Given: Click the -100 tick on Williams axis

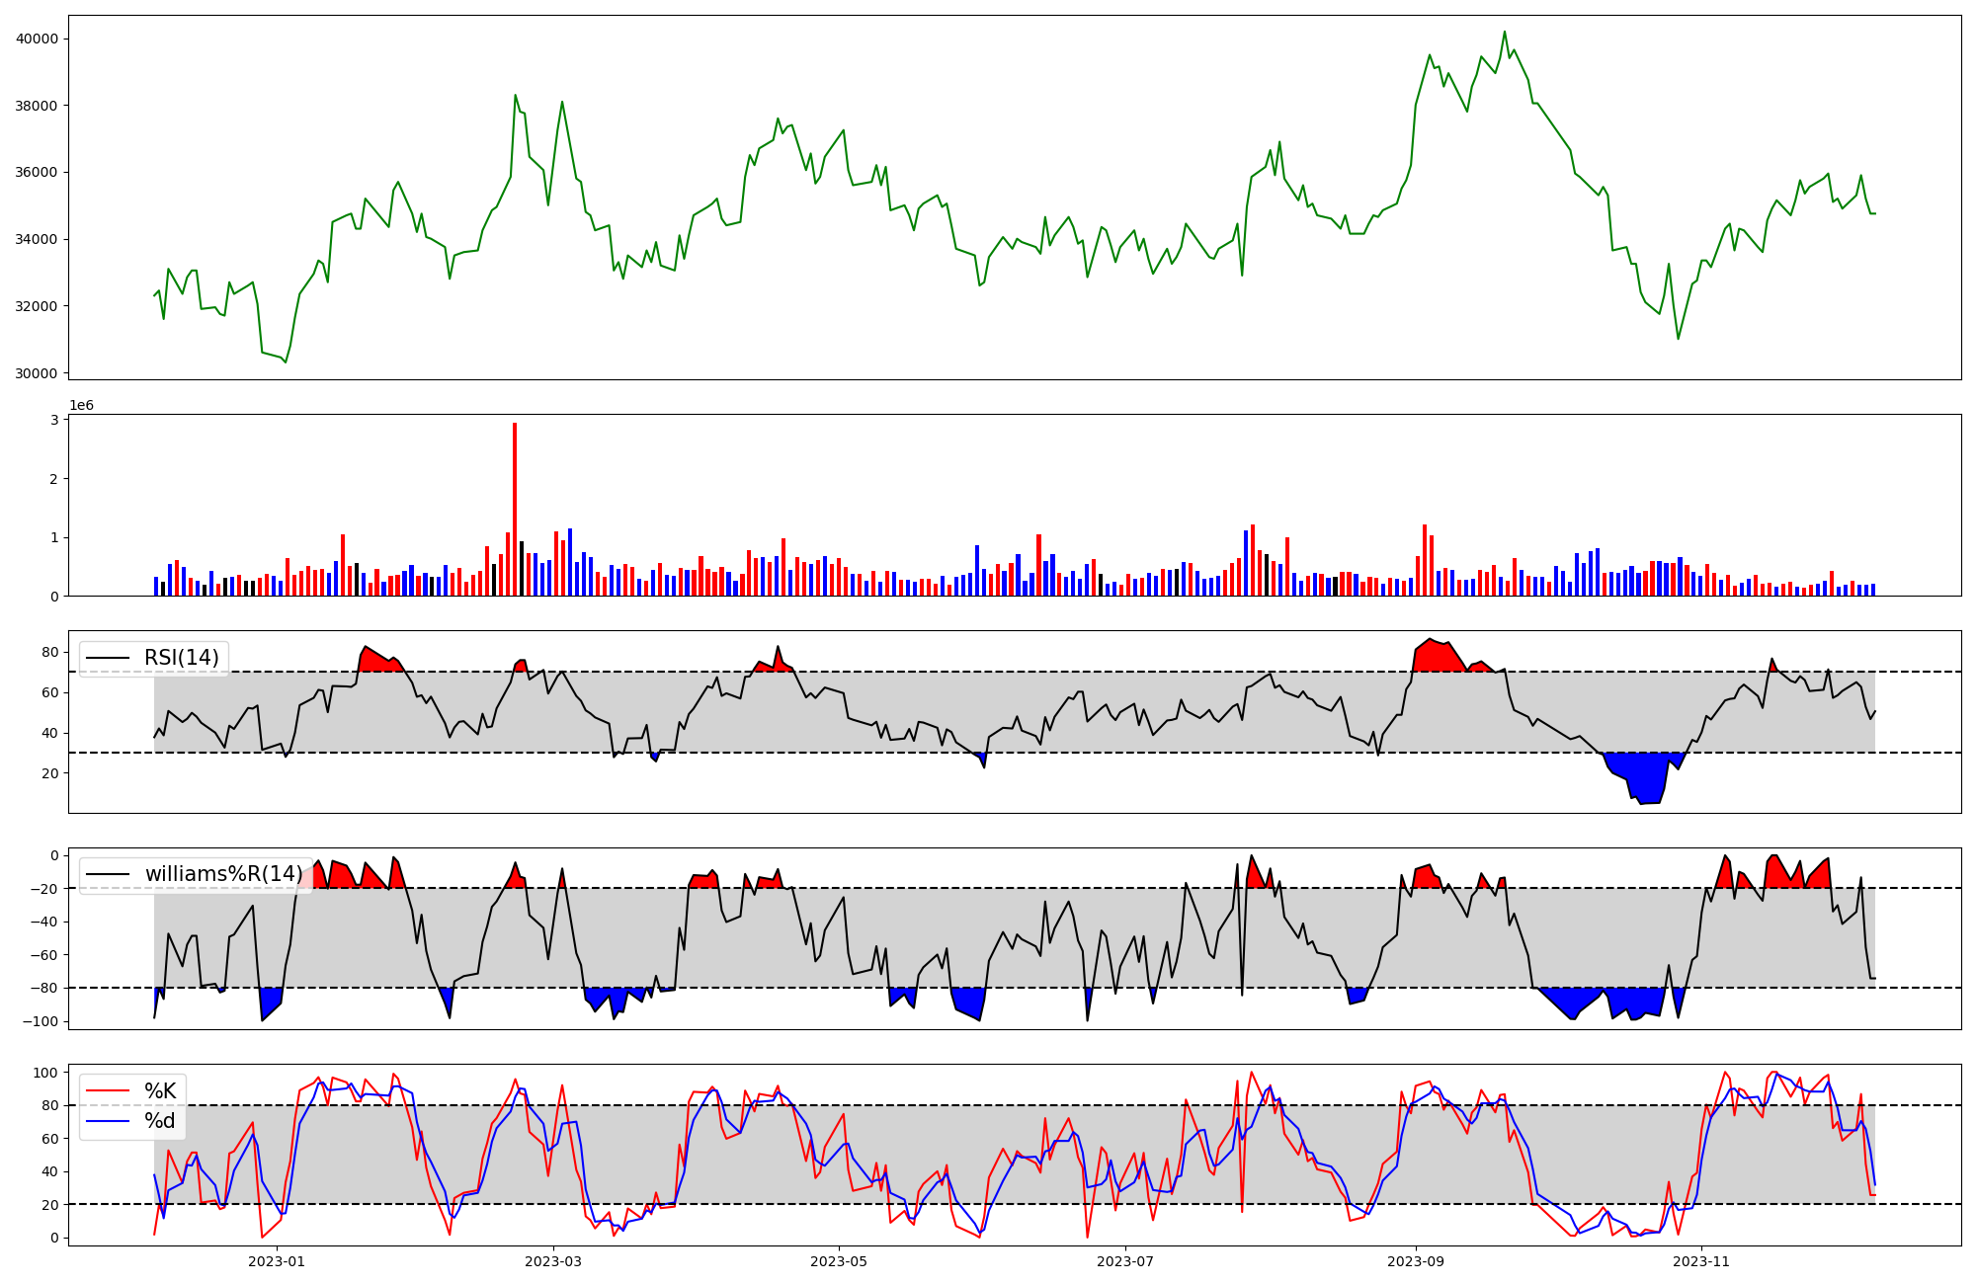Looking at the screenshot, I should 41,1021.
